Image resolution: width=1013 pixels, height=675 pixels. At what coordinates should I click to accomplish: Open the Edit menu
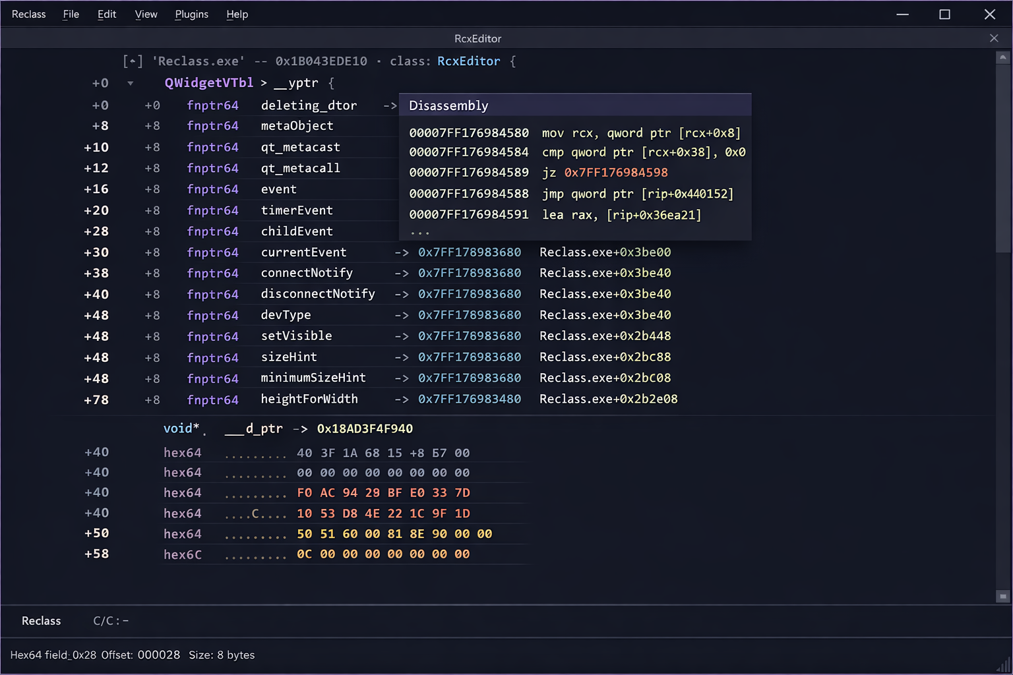click(107, 14)
